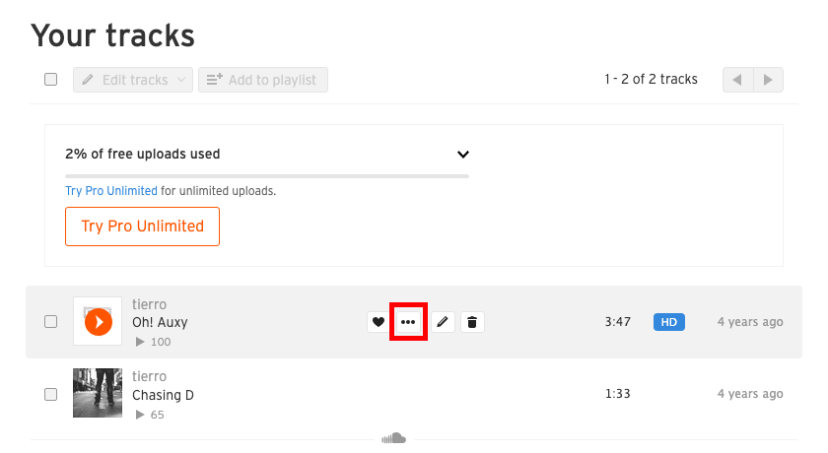Open more options for Oh! Auxy
828x453 pixels.
coord(408,322)
